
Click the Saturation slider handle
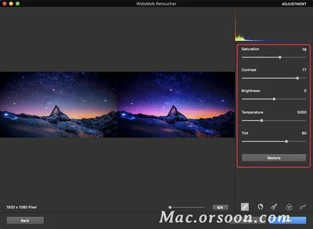coord(280,57)
